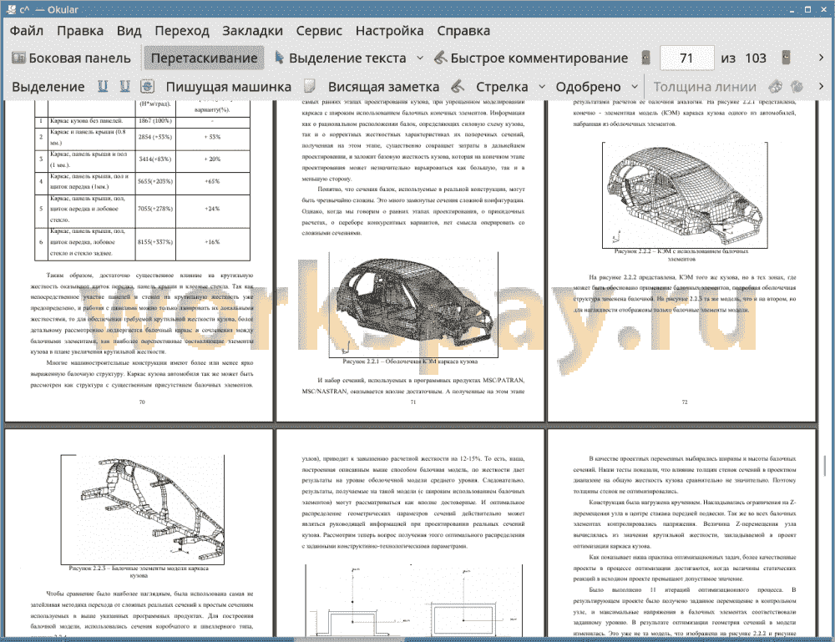
Task: Click page 70 with the table
Action: pyautogui.click(x=139, y=260)
